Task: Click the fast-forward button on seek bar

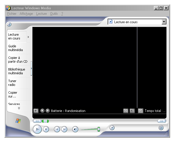Action: pyautogui.click(x=162, y=121)
